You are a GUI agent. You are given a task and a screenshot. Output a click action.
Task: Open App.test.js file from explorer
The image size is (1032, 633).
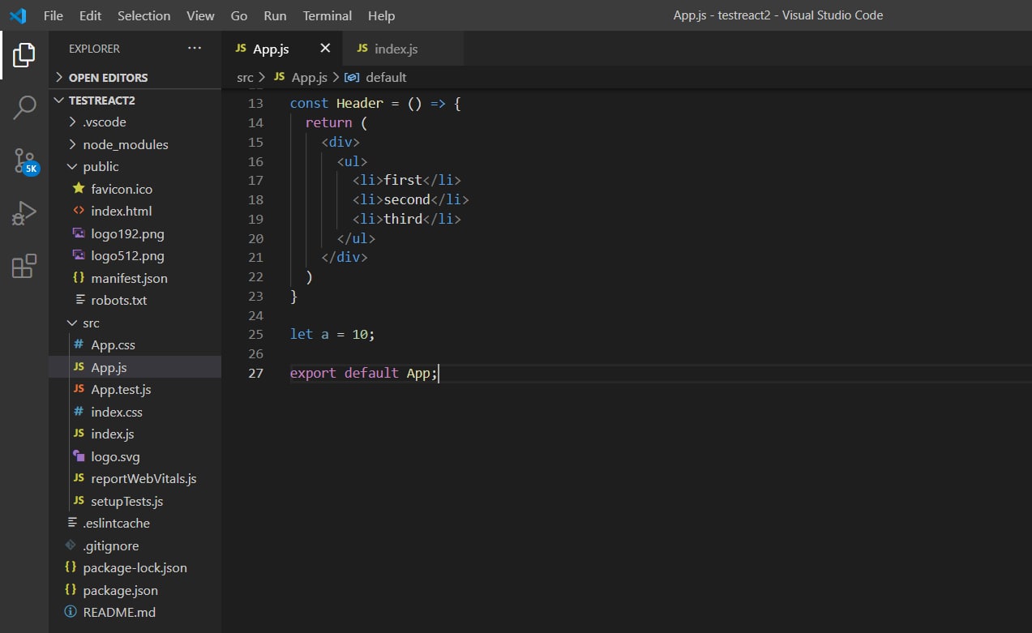121,390
